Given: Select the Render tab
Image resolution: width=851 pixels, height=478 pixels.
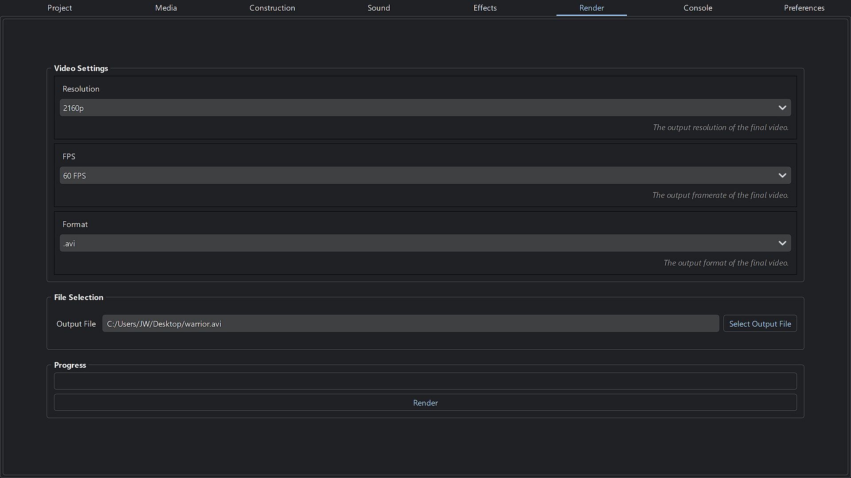Looking at the screenshot, I should pos(591,8).
